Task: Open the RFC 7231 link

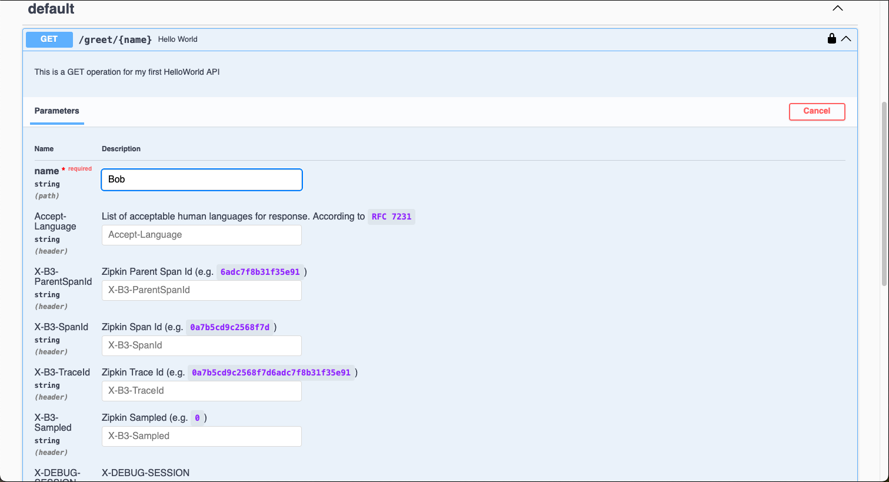Action: (x=391, y=216)
